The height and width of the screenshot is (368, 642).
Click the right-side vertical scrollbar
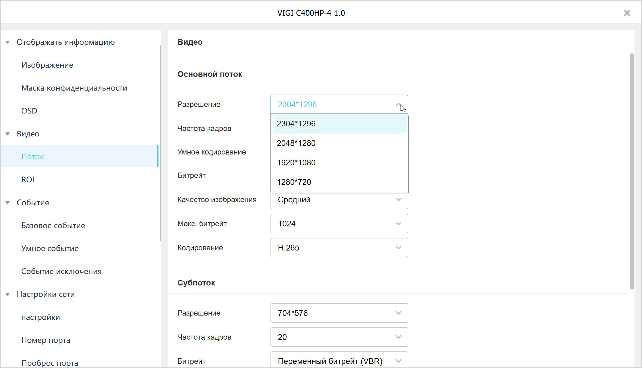coord(632,172)
